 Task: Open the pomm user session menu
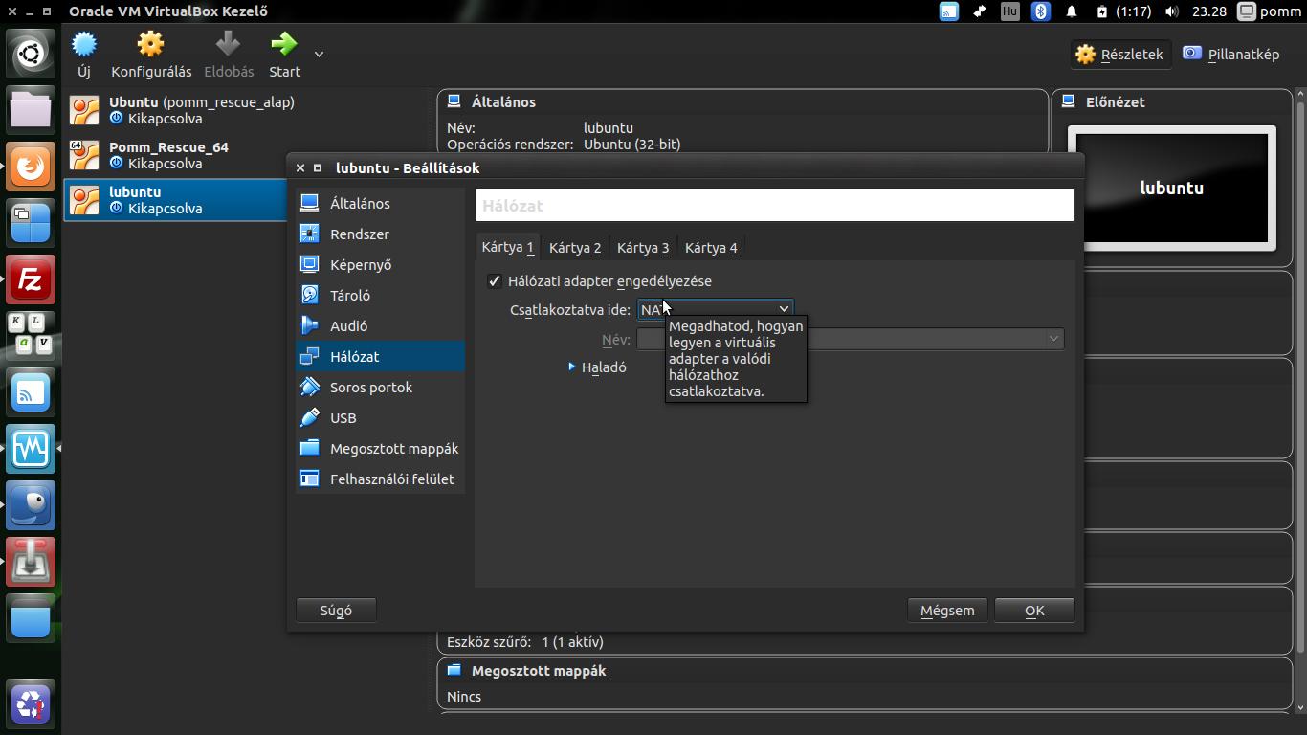click(x=1269, y=11)
